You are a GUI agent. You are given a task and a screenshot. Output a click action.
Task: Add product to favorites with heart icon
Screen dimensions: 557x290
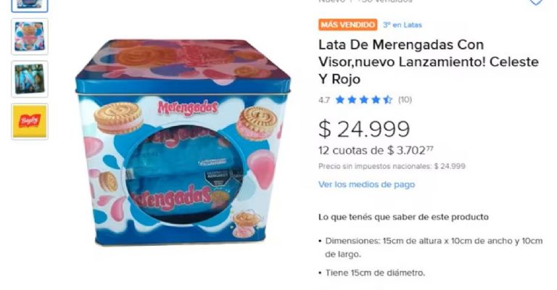pyautogui.click(x=536, y=2)
